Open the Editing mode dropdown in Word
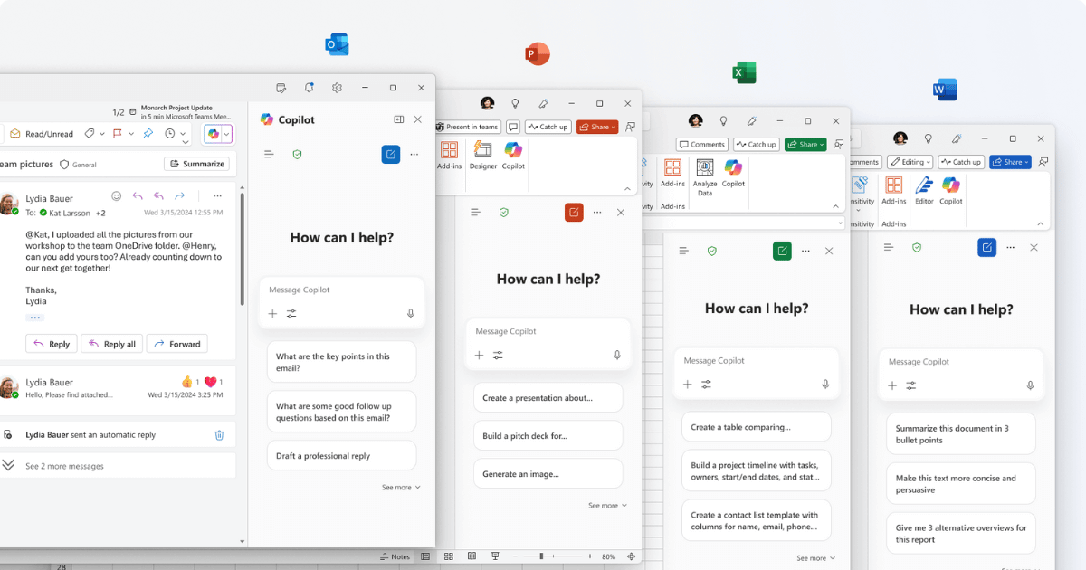The image size is (1086, 570). click(910, 161)
